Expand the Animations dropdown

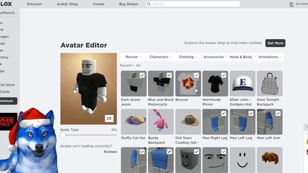coord(269,57)
